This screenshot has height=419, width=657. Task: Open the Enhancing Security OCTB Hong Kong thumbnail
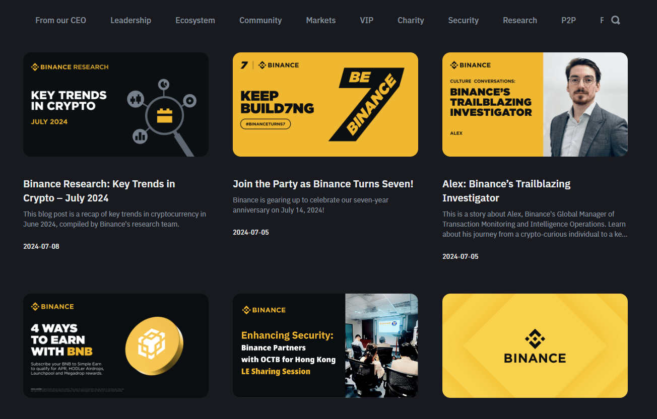pyautogui.click(x=325, y=345)
